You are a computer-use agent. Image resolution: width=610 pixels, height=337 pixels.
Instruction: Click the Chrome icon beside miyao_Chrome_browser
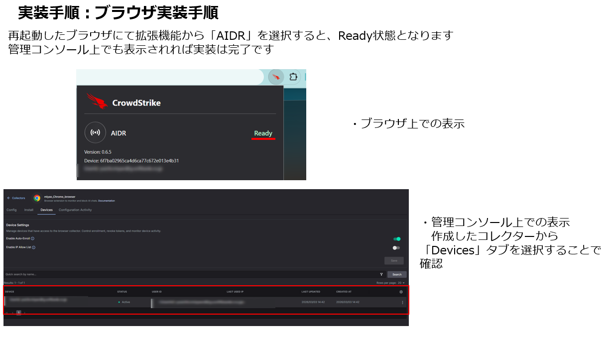pos(37,198)
